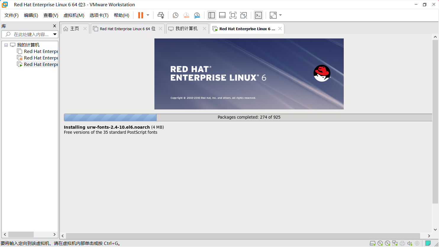Select 我的计算机 in the library tree
Image resolution: width=439 pixels, height=247 pixels.
28,45
